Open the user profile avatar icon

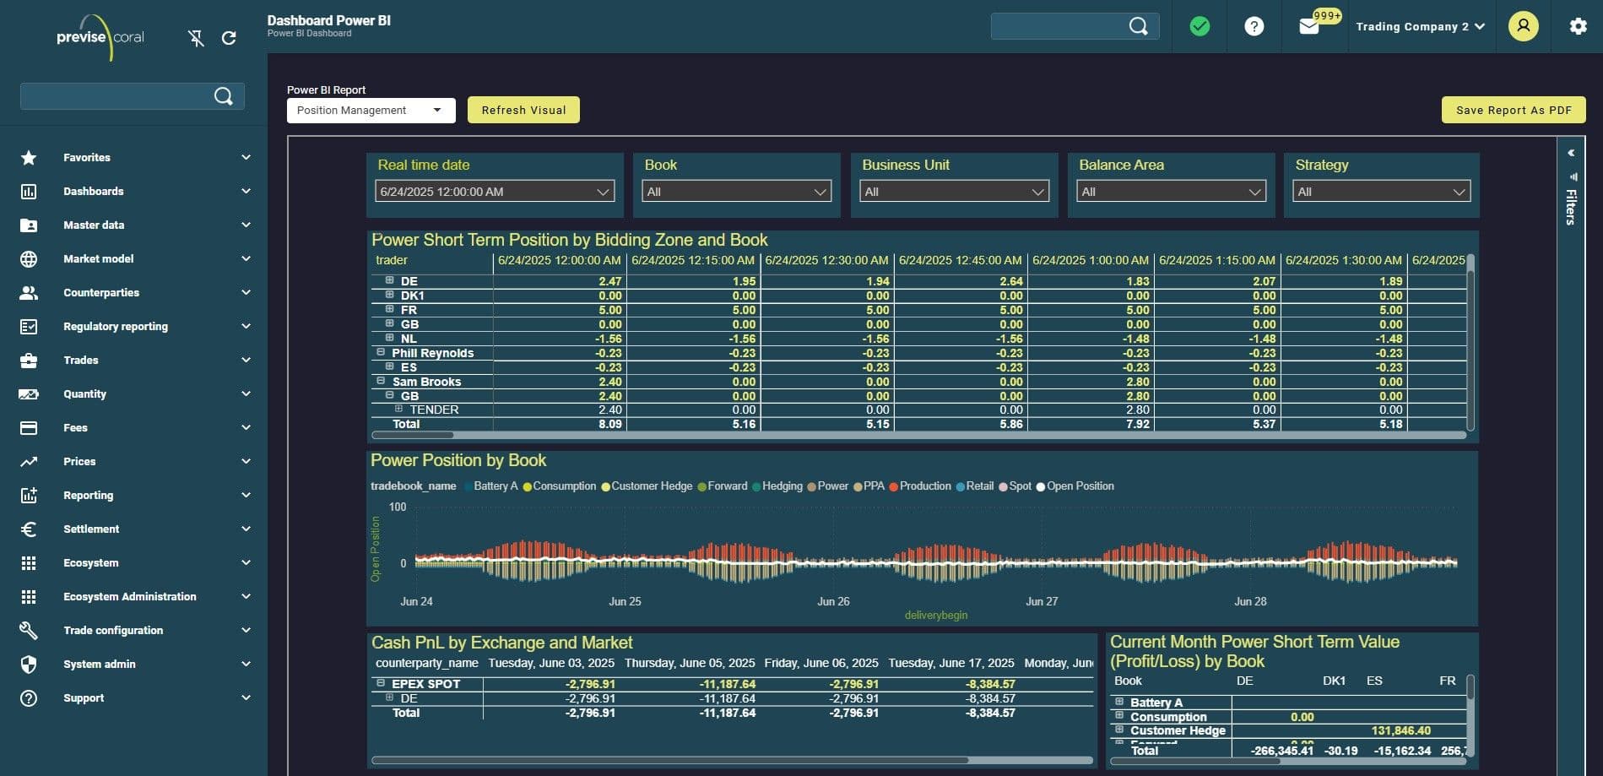click(x=1523, y=26)
